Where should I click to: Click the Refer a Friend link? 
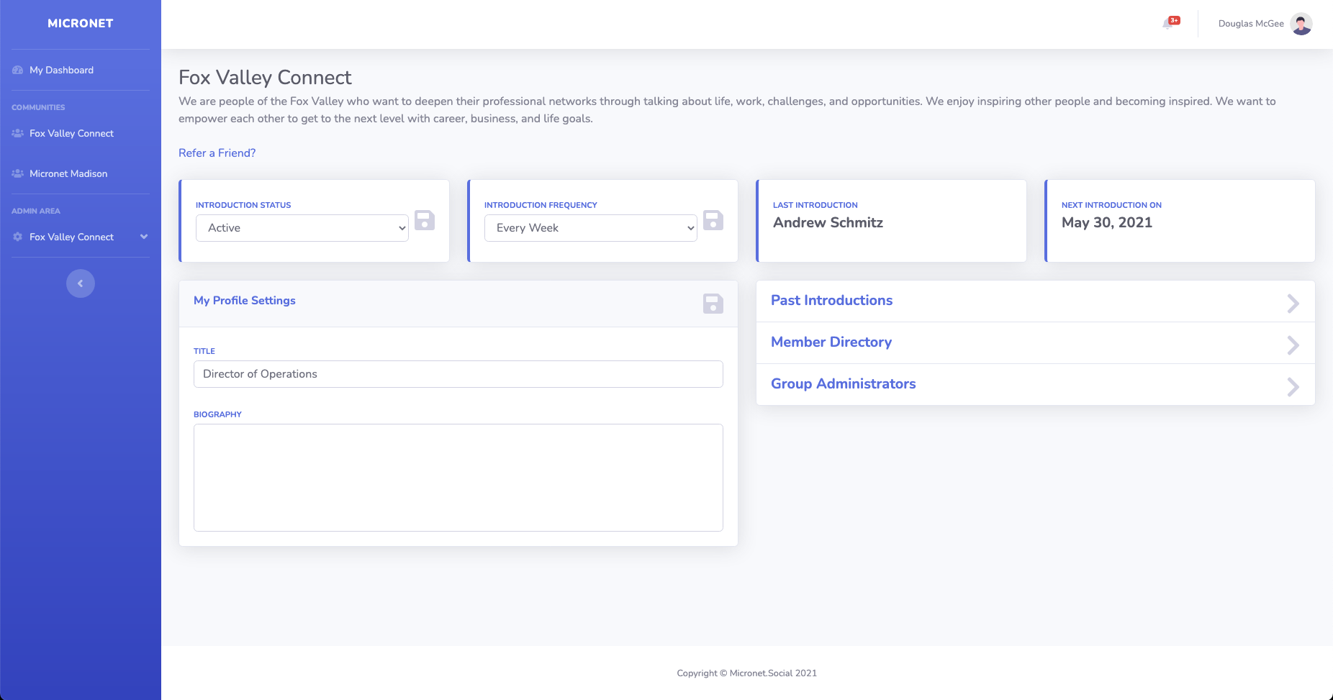click(217, 153)
